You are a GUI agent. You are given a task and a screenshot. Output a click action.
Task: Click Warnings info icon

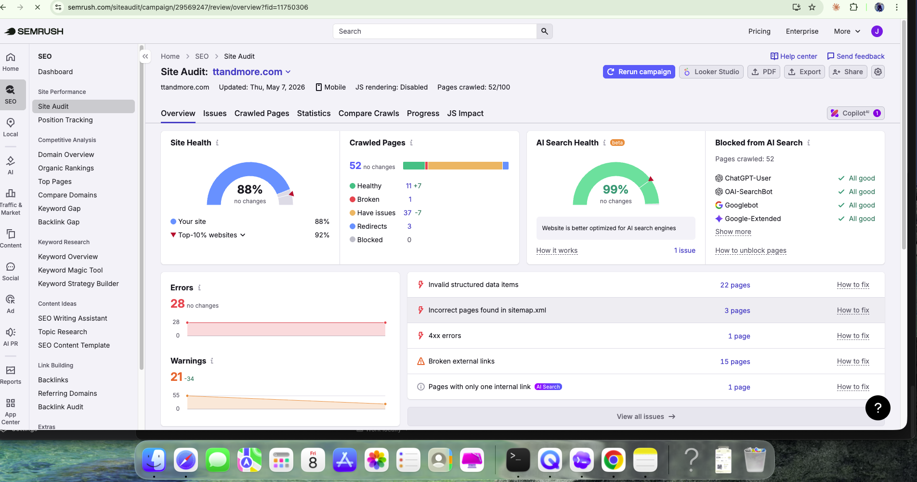coord(212,361)
